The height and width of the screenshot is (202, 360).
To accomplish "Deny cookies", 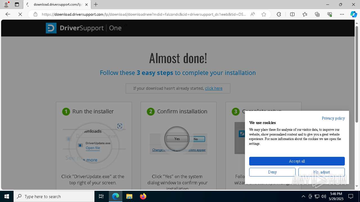I will coord(272,172).
